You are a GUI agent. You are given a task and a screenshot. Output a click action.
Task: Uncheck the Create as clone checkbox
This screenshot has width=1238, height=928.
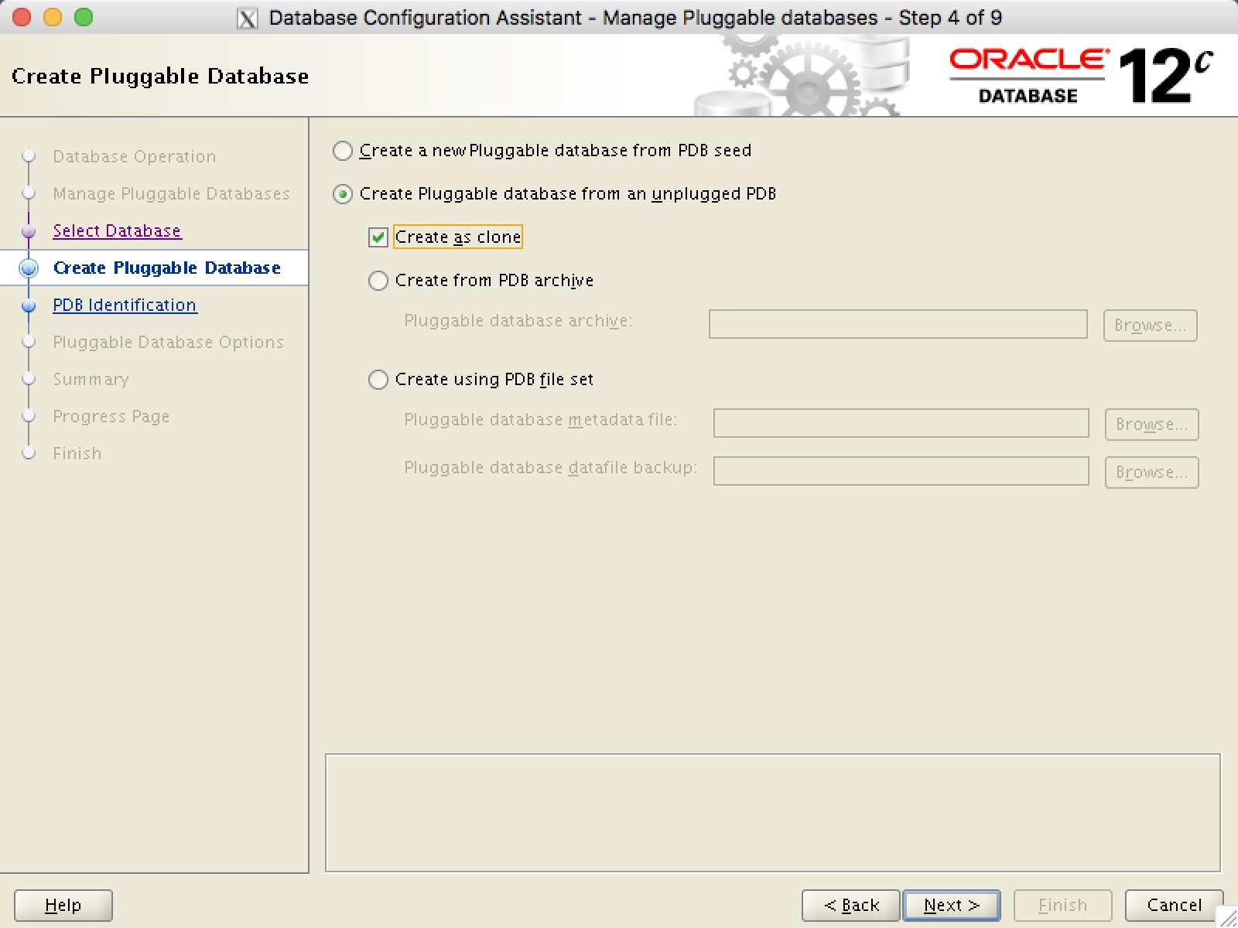click(378, 237)
